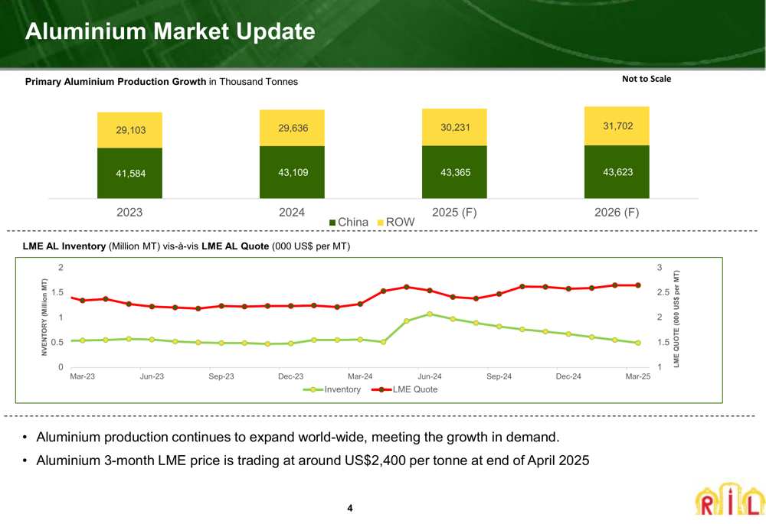Click the Aluminium Market Update title
The width and height of the screenshot is (766, 524).
(x=170, y=31)
